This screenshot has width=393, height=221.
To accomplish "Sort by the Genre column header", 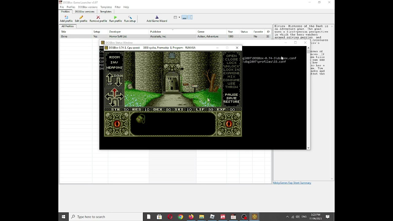I will (x=211, y=32).
